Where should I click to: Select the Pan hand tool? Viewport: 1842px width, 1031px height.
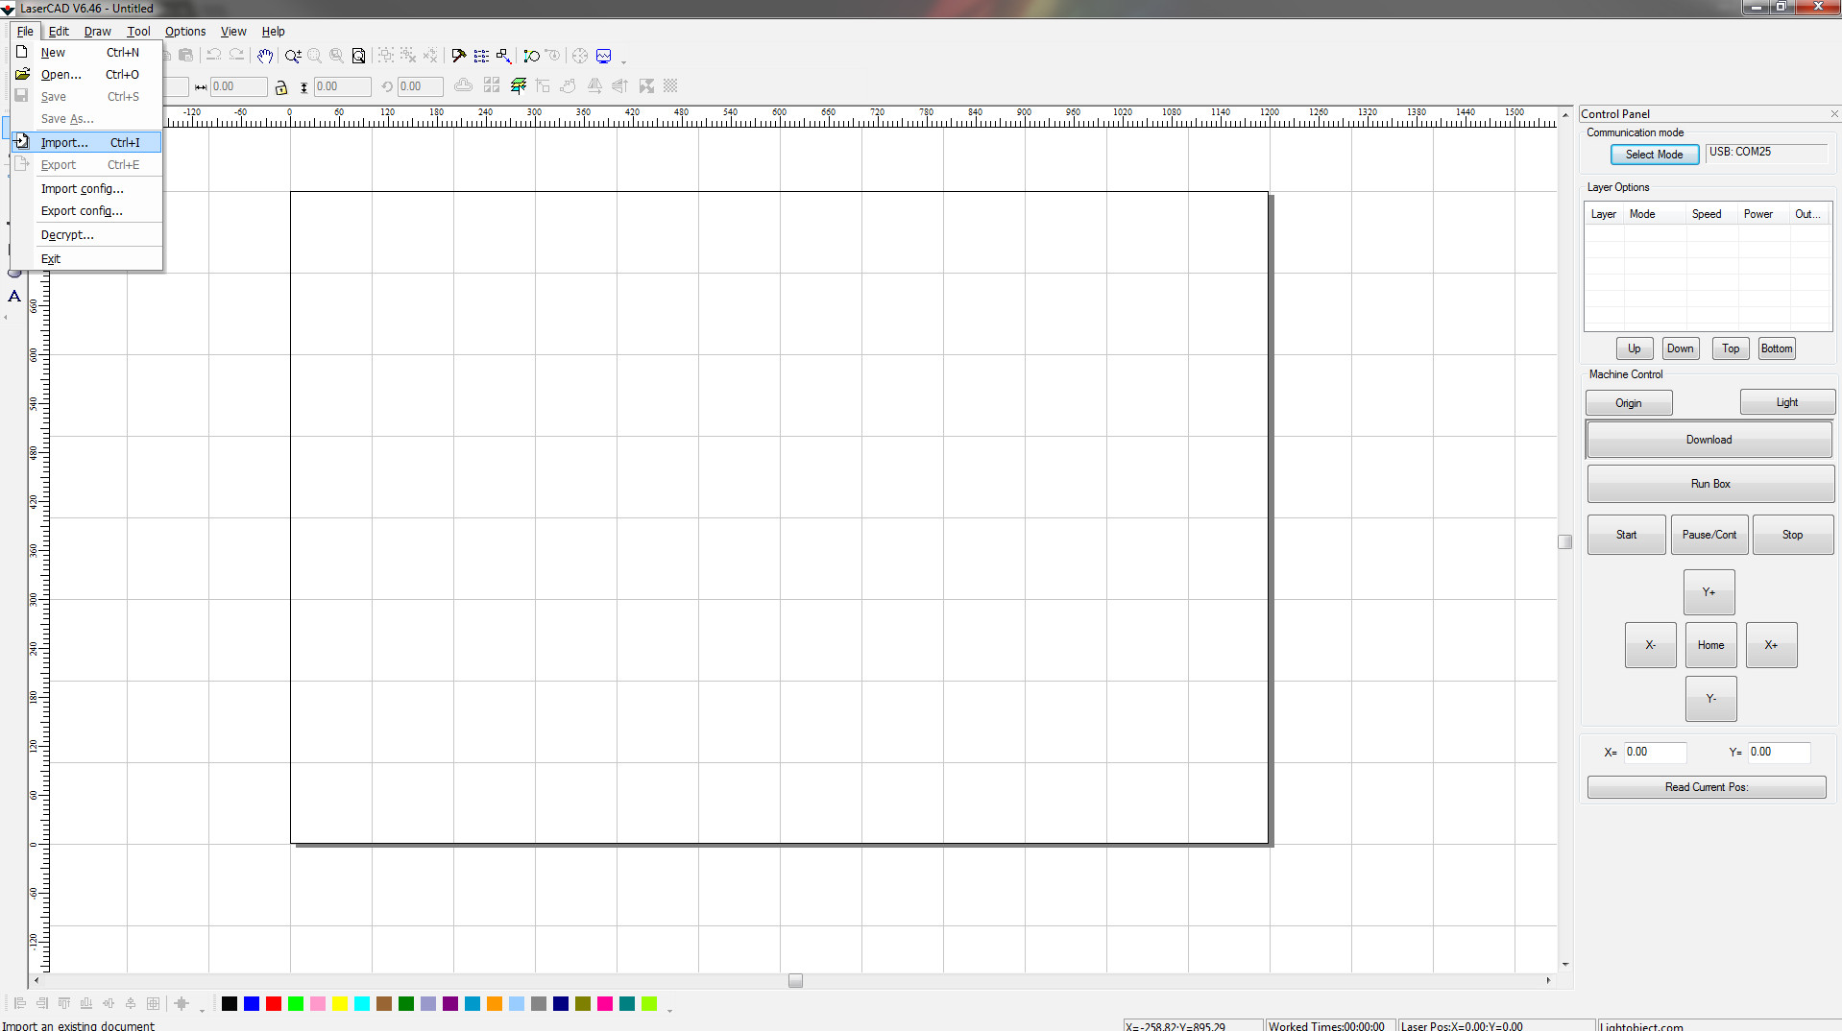pyautogui.click(x=265, y=56)
